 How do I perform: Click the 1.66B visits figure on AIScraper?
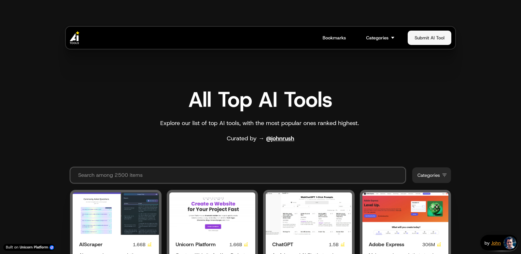click(x=139, y=245)
